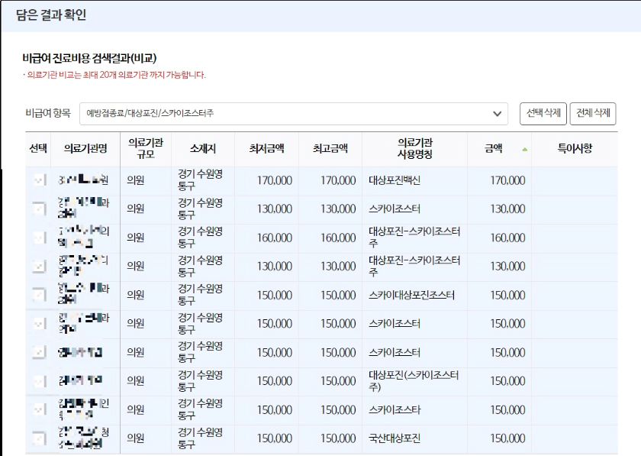Screen dimensions: 641x456
Task: Click the 비급여 진료비용 검색결과(비교) heading
Action: (89, 58)
